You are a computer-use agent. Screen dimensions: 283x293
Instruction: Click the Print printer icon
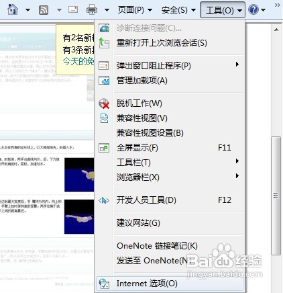[x=92, y=10]
